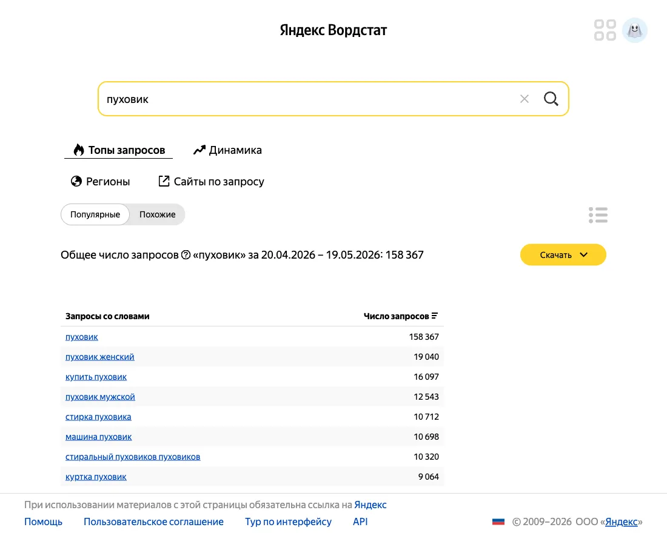Click the 19 040 count cell
The width and height of the screenshot is (667, 533).
pos(426,357)
